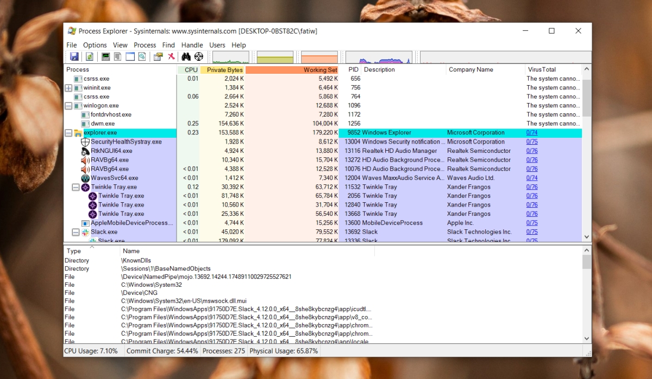Save the process list to file
This screenshot has height=379, width=652.
[x=74, y=56]
